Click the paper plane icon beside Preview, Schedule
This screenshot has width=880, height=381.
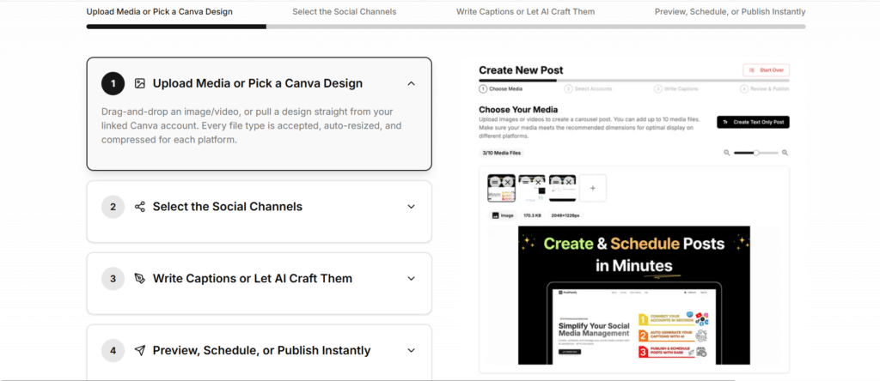[140, 351]
